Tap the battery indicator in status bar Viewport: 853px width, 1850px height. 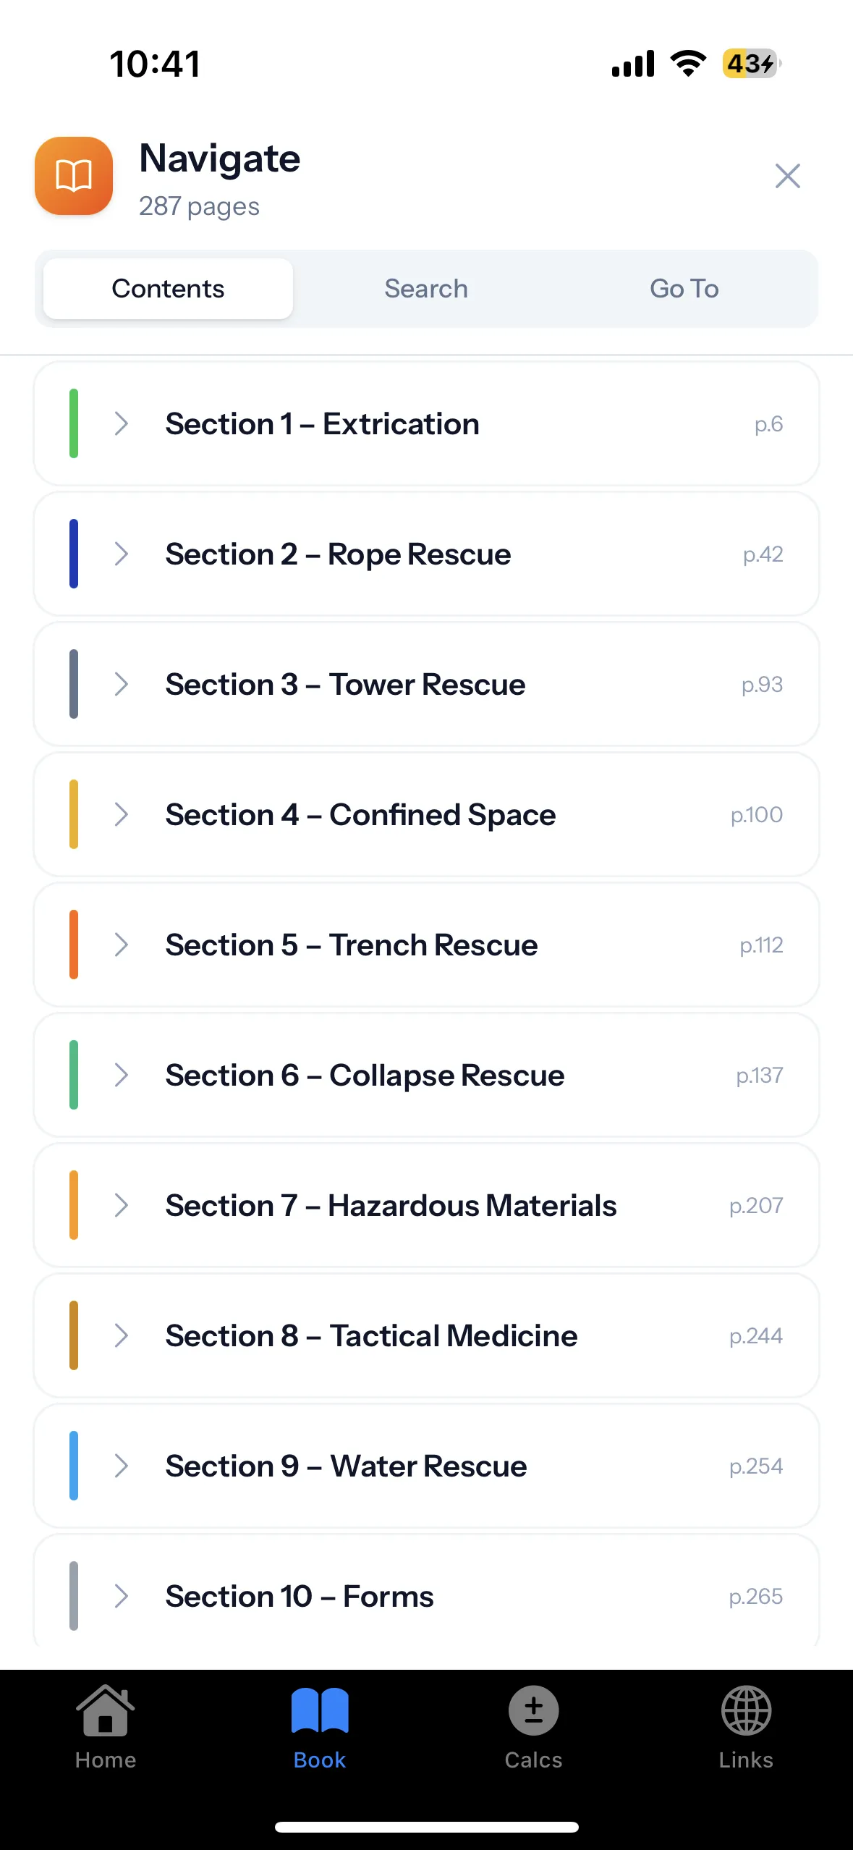pyautogui.click(x=751, y=64)
